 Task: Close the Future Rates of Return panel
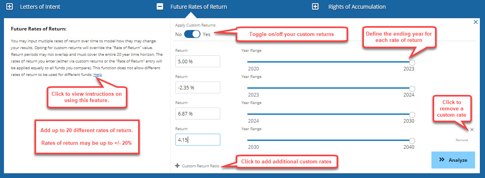click(476, 22)
